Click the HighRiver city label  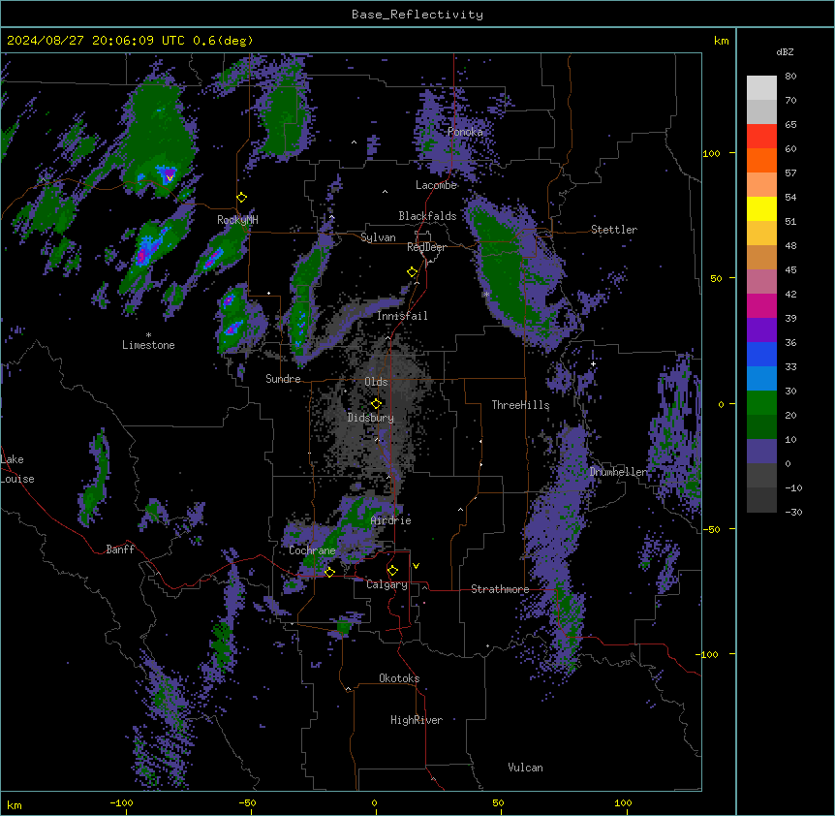pos(417,720)
